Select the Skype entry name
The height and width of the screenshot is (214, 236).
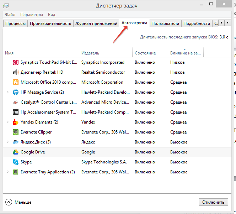[x=26, y=162]
